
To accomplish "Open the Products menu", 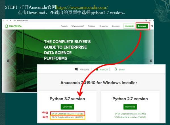I will [x=64, y=26].
